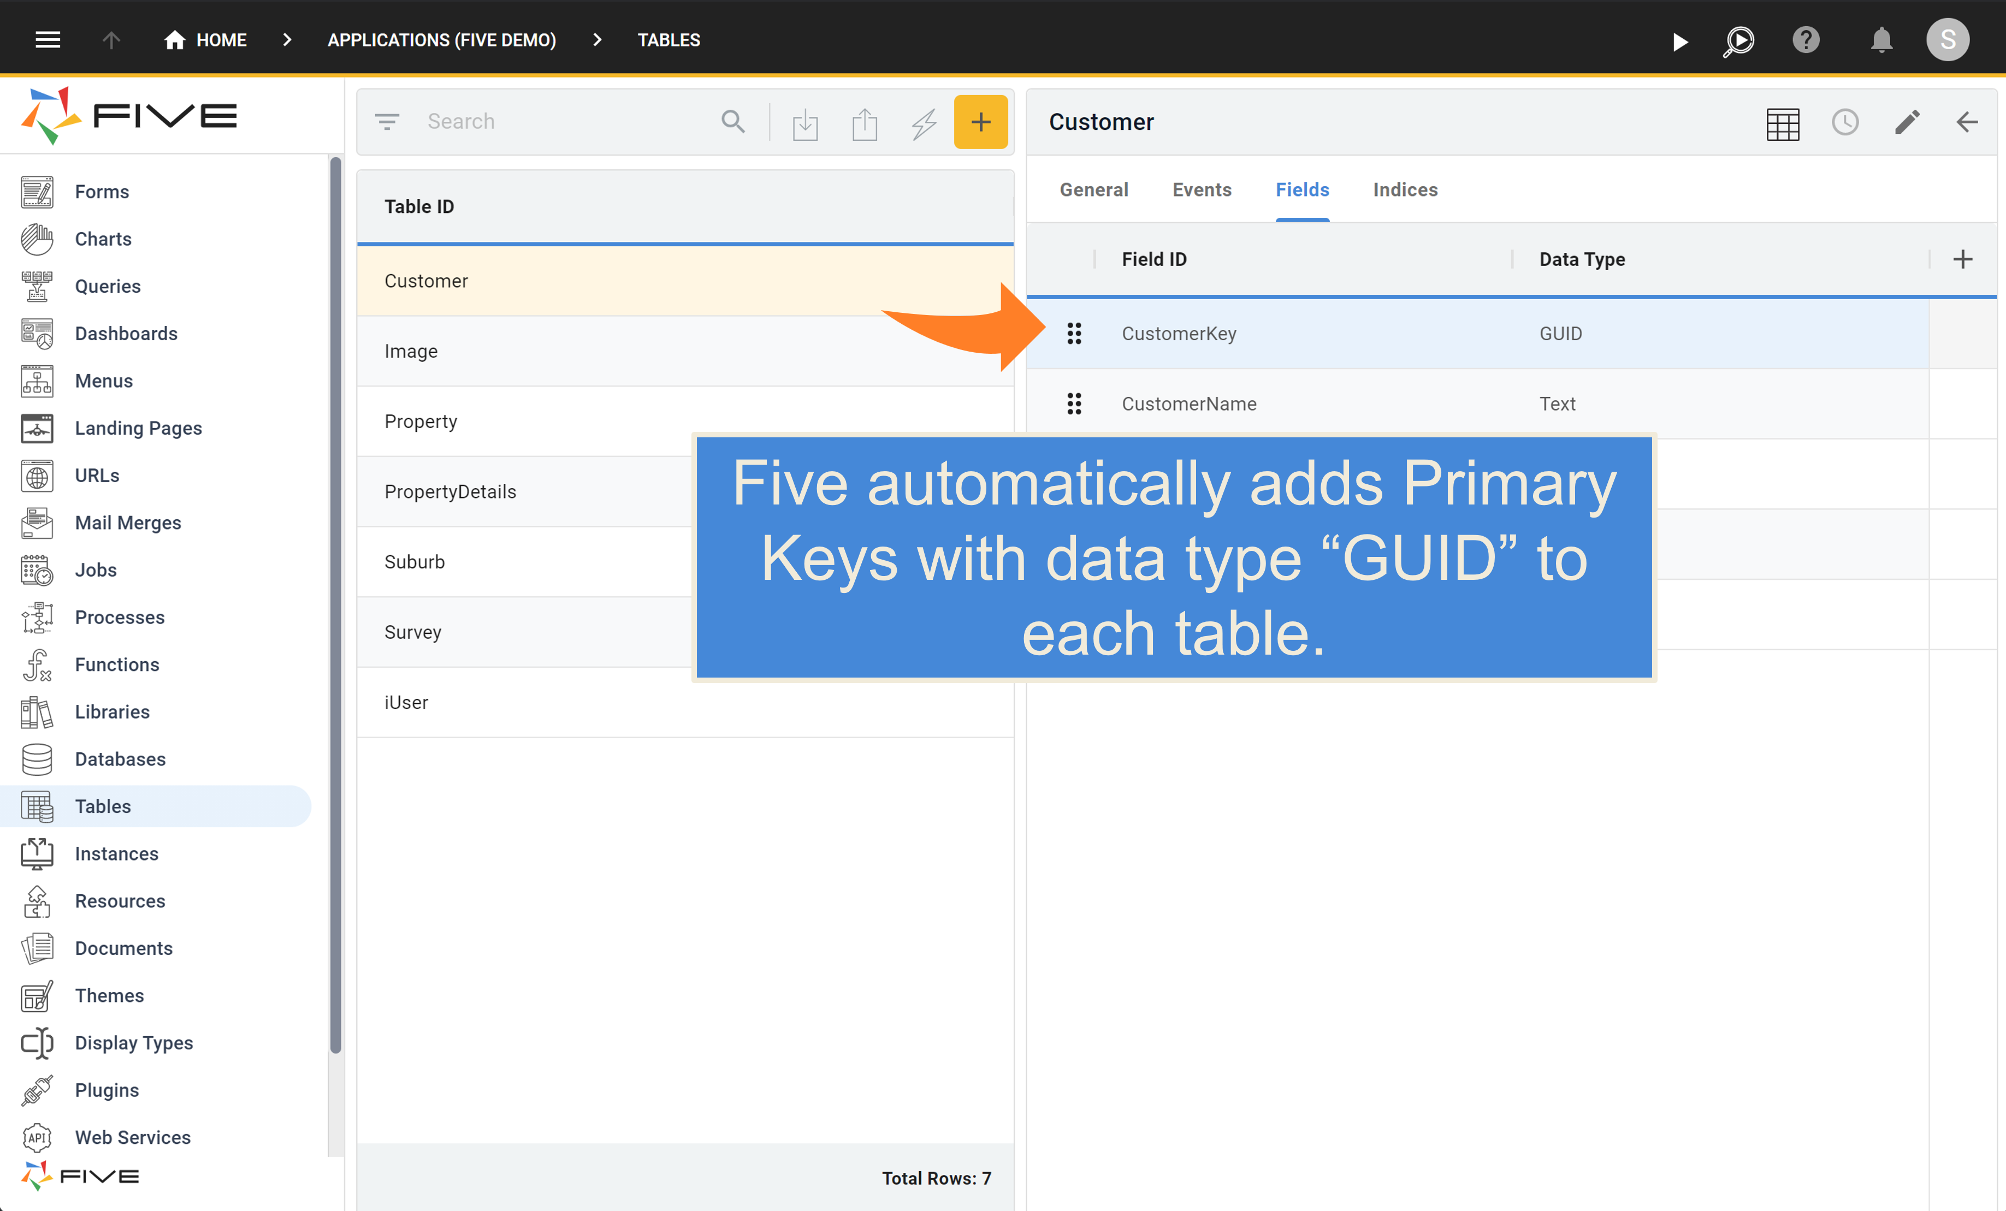This screenshot has width=2006, height=1211.
Task: Open the inspector run icon
Action: [x=1738, y=41]
